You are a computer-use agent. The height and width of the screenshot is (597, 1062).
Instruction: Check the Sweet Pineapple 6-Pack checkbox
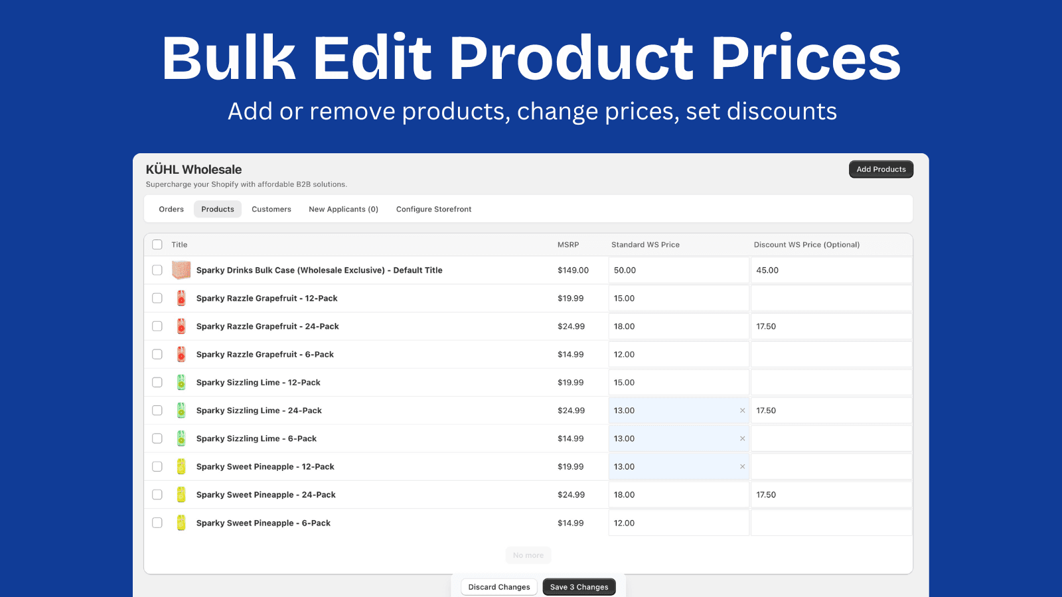[x=157, y=523]
